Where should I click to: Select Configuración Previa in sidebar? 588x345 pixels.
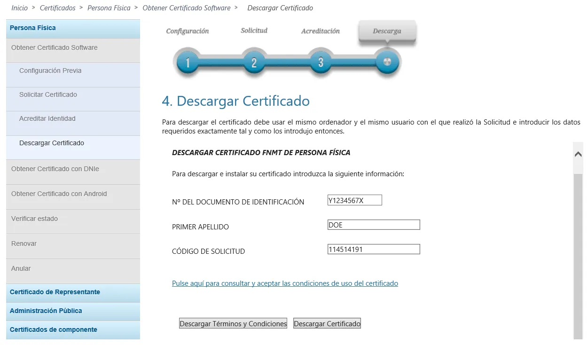[x=73, y=75]
